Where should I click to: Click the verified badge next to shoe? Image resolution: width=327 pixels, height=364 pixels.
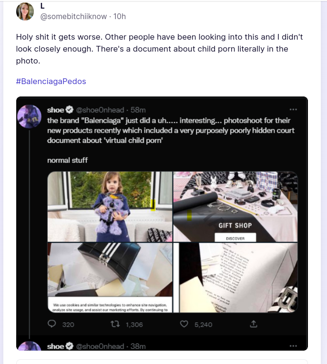tap(70, 110)
